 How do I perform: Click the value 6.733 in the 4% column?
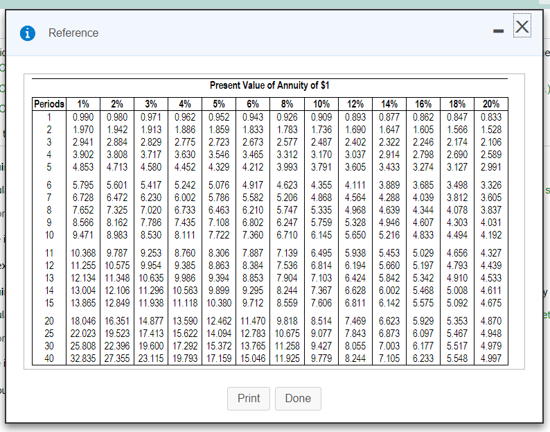185,210
